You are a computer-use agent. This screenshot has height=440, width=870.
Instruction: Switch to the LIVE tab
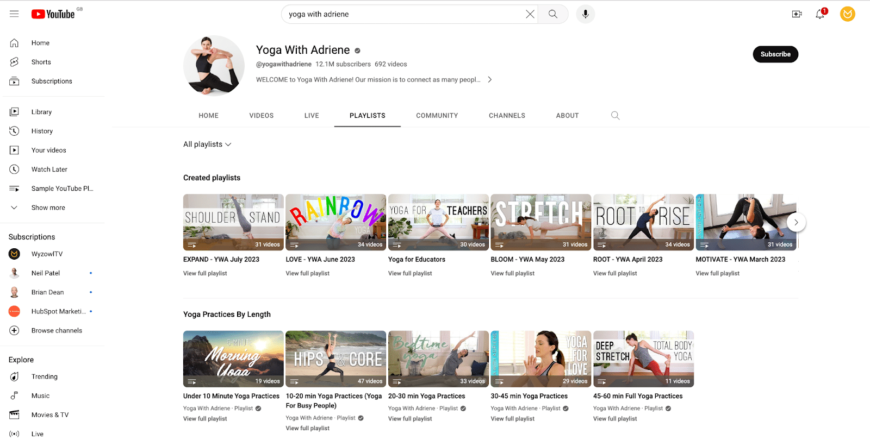click(x=312, y=116)
